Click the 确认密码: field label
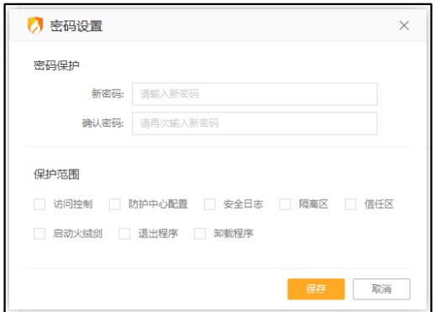The height and width of the screenshot is (312, 435). pyautogui.click(x=102, y=123)
